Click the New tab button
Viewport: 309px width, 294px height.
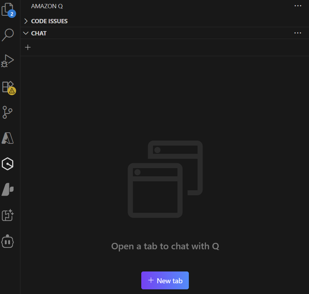coord(165,280)
